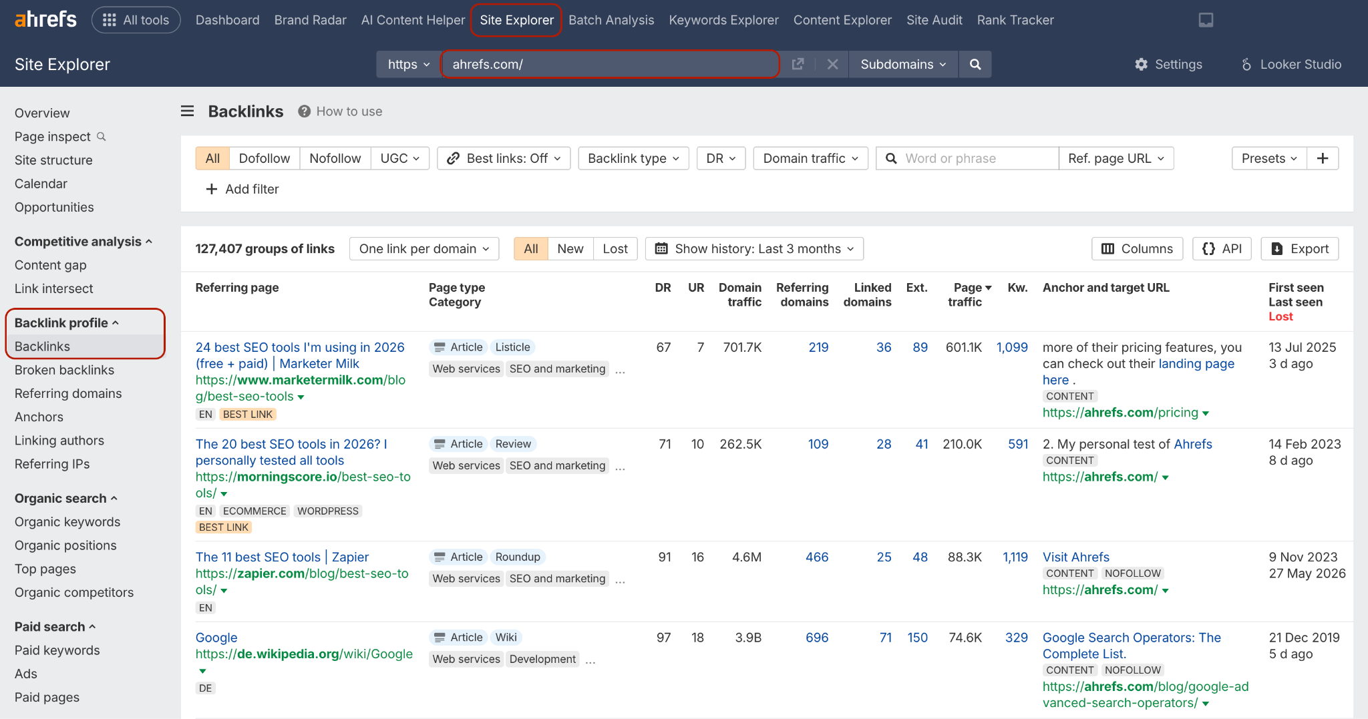Show only New backlinks
1368x719 pixels.
[x=570, y=248]
